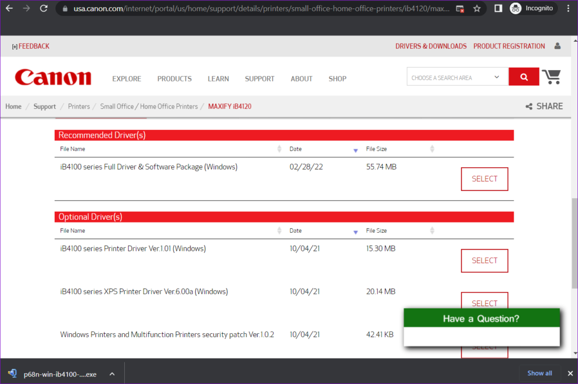Viewport: 578px width, 384px height.
Task: Sort Optional Drivers by File Name arrows
Action: point(279,231)
